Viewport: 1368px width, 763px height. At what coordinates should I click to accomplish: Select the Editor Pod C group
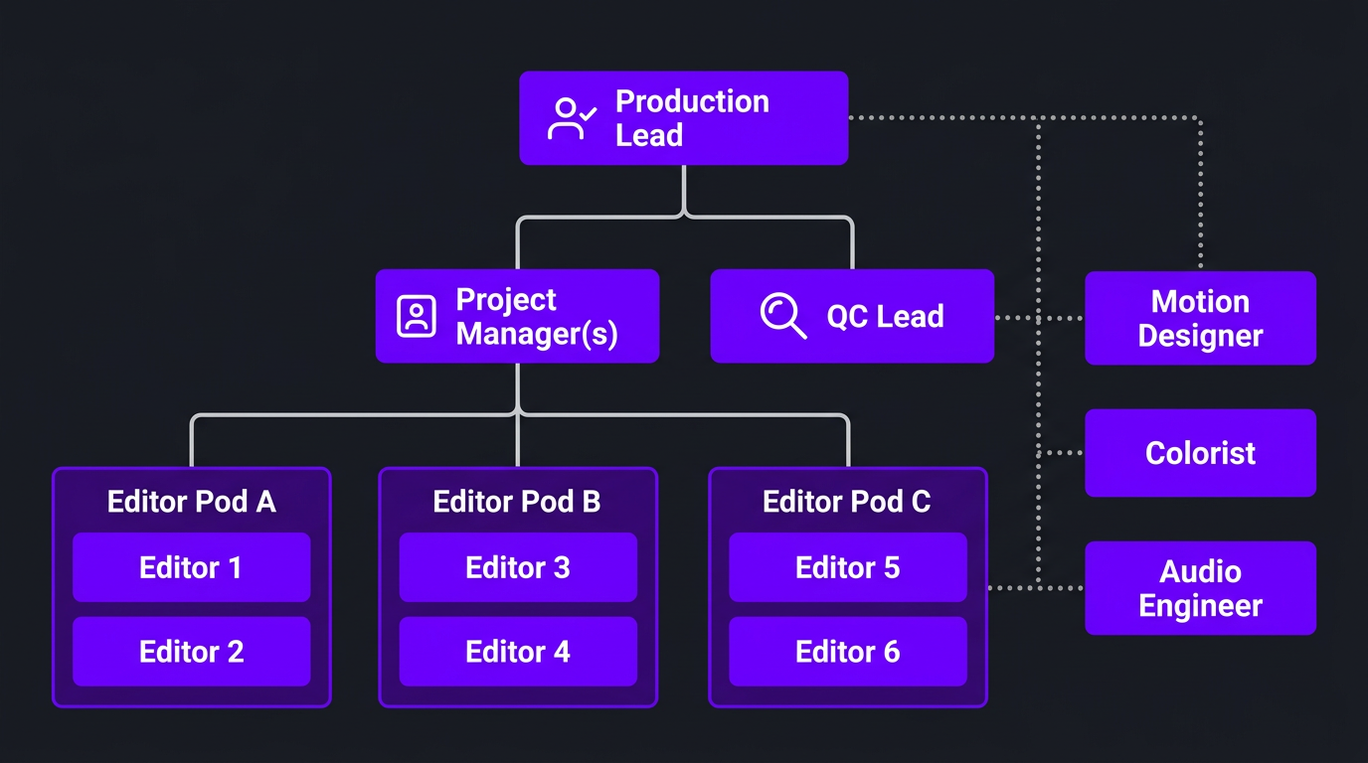click(x=847, y=588)
